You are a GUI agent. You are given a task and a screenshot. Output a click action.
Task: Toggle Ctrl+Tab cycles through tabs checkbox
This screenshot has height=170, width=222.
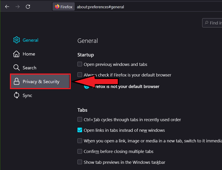coord(80,119)
